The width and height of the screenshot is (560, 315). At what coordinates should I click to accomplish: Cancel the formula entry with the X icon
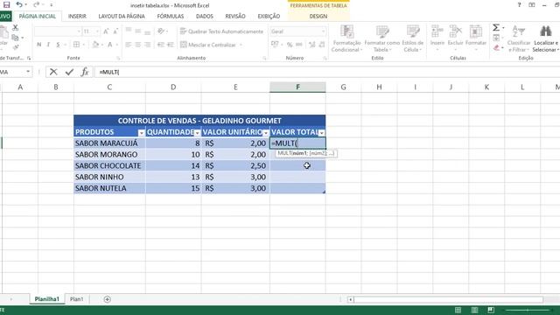[x=53, y=72]
